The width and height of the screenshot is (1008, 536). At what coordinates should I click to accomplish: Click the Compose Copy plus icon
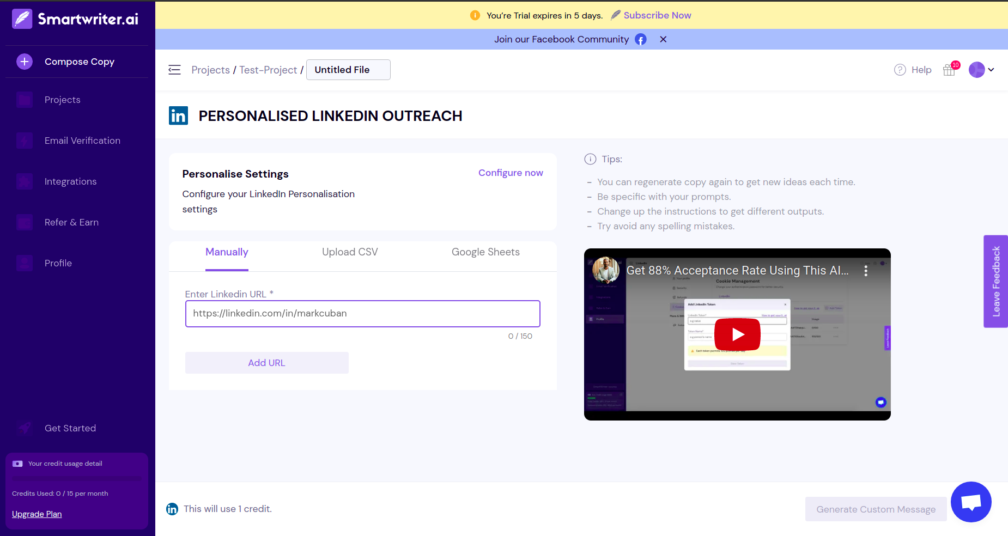pos(25,62)
